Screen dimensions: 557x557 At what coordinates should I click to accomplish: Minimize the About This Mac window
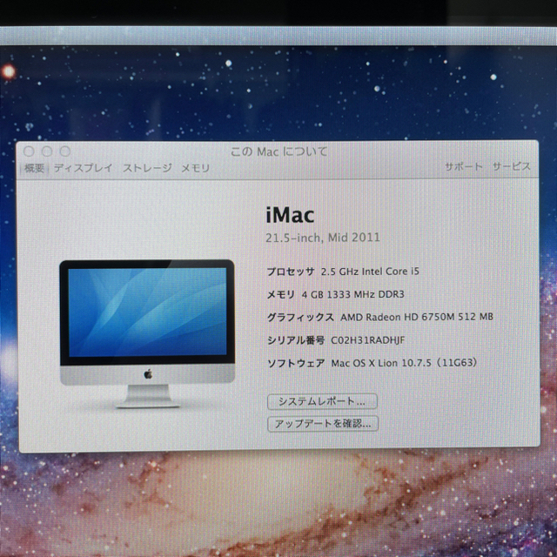pyautogui.click(x=47, y=151)
